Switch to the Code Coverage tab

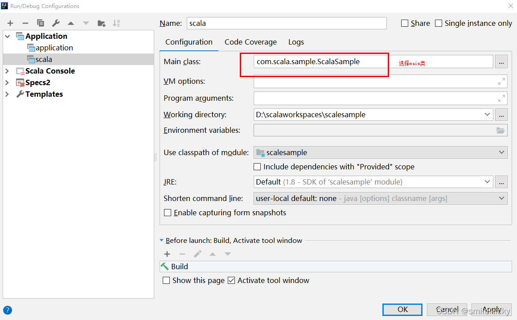250,42
